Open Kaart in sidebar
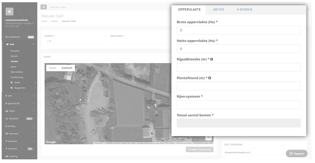 coord(13,67)
